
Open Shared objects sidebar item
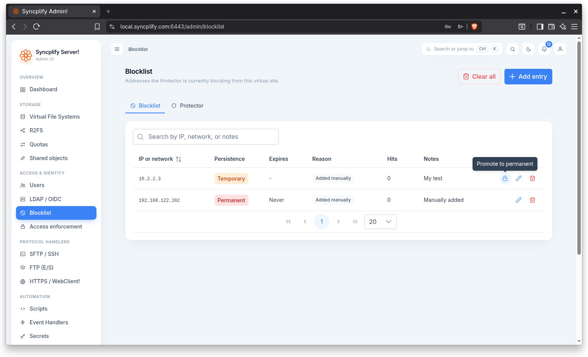56,158
